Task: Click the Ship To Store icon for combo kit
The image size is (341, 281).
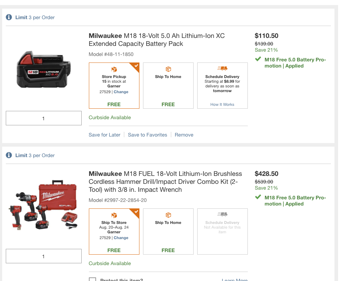Action: tap(114, 215)
